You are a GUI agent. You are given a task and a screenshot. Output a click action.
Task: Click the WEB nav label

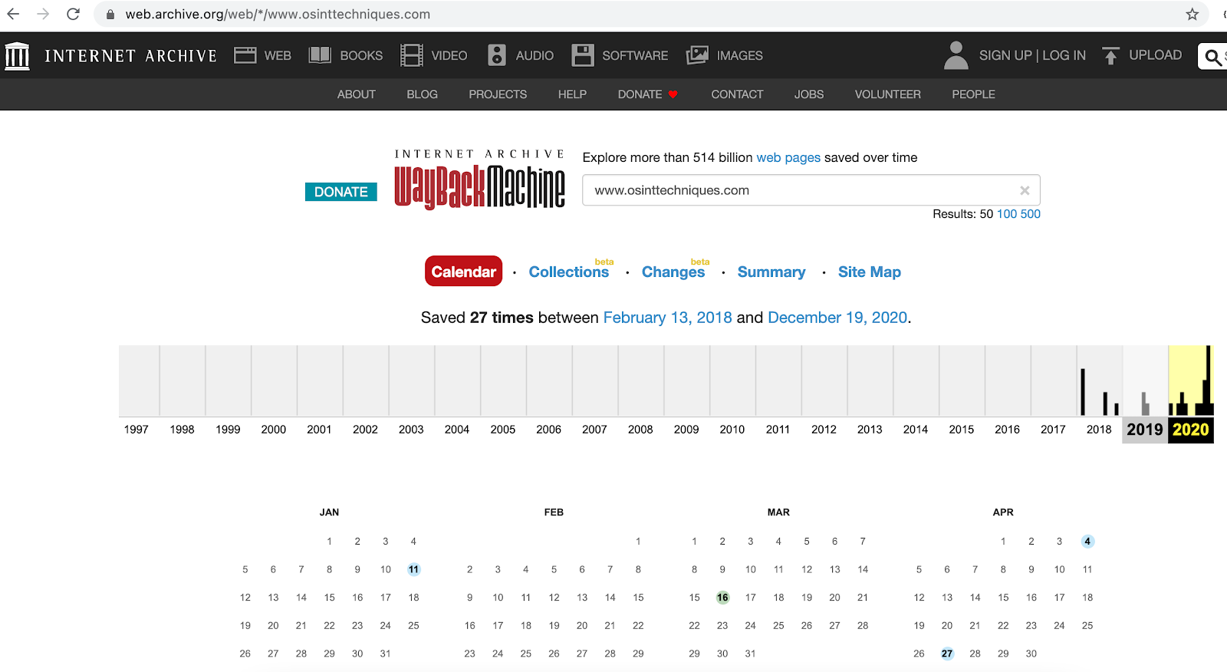tap(278, 56)
